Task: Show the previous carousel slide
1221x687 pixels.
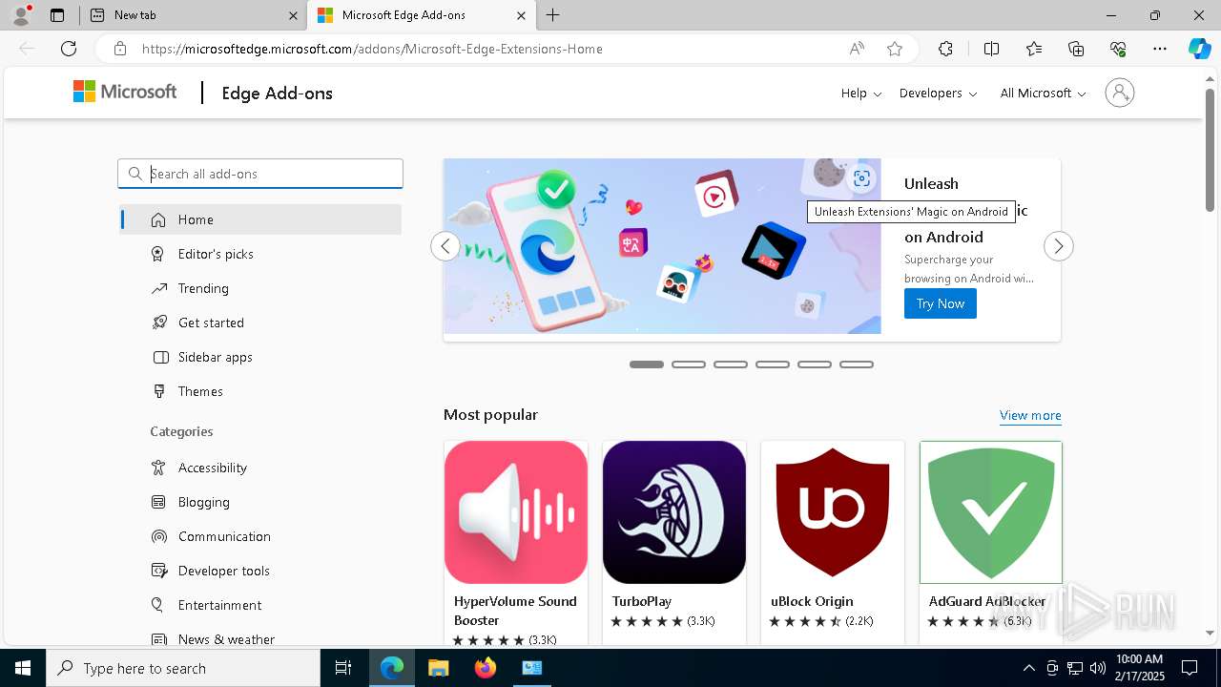Action: [445, 246]
